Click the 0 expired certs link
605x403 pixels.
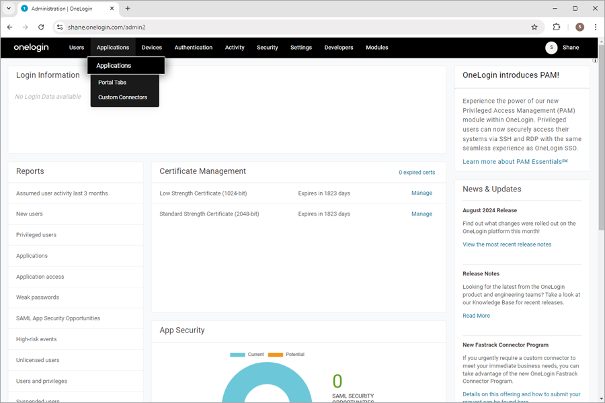417,173
